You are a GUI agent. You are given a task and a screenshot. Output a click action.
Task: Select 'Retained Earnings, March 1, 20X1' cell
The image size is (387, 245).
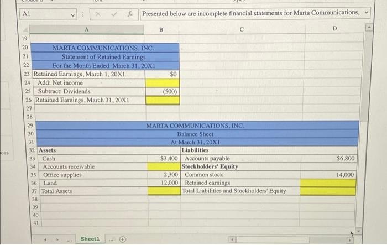pos(88,74)
